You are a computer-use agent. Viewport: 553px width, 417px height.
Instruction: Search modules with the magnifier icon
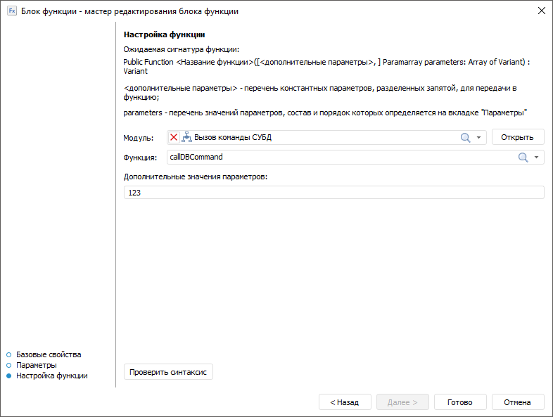tap(465, 138)
